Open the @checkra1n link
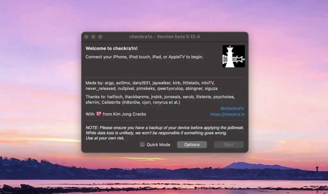Viewport: 328px width, 194px height. (x=232, y=108)
